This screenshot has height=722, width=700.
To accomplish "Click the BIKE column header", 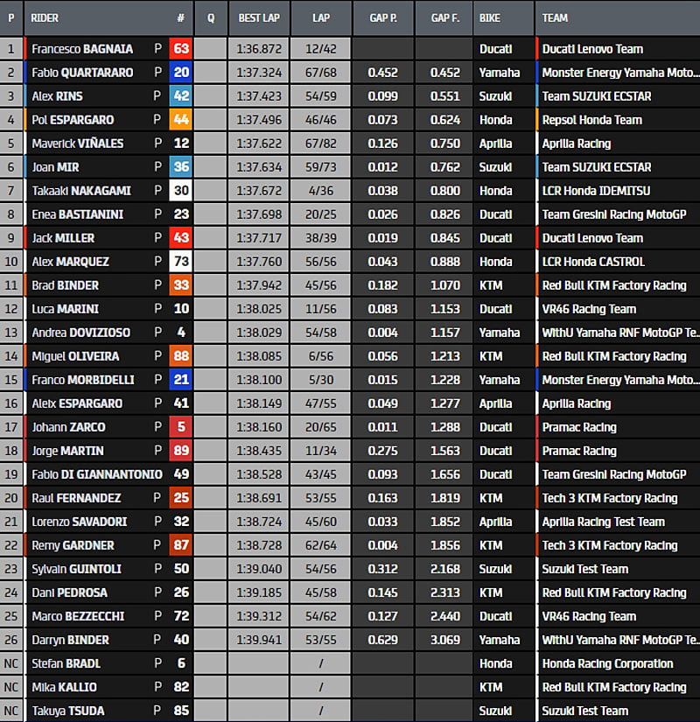I will 491,18.
